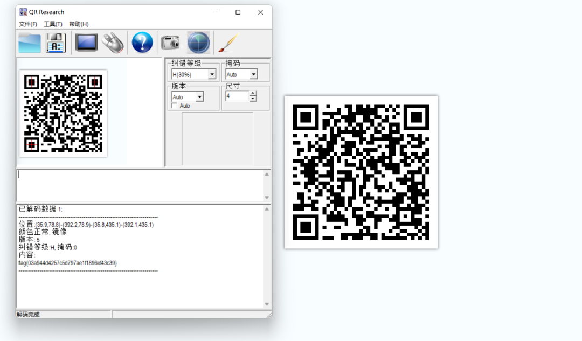The height and width of the screenshot is (341, 582).
Task: Maximize the QR Research window
Action: click(x=238, y=12)
